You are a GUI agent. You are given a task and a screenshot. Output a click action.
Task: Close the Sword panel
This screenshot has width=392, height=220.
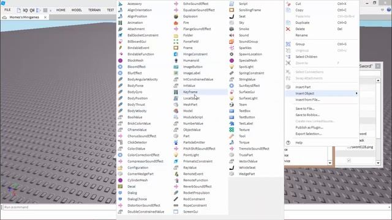378,66
